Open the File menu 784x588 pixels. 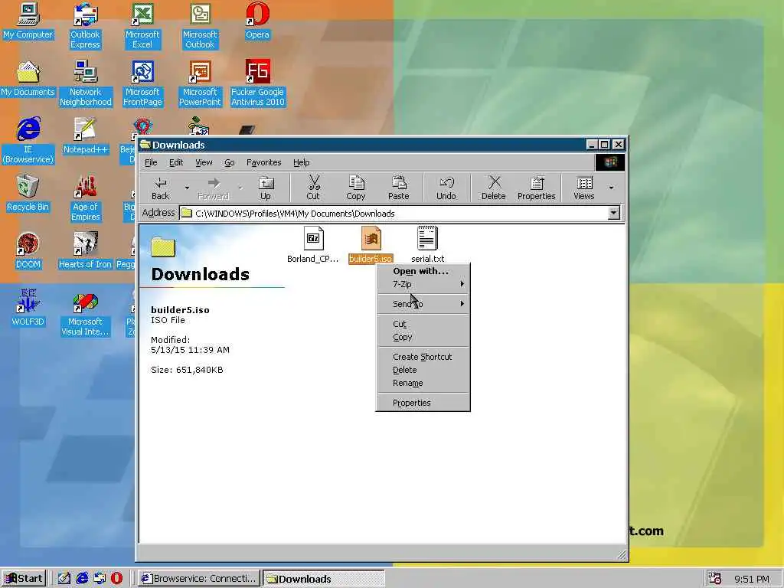click(151, 162)
